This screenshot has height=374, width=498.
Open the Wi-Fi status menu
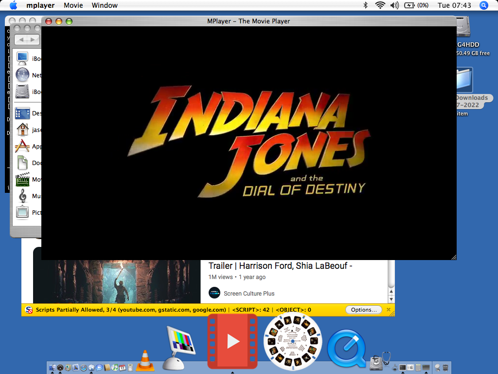pos(380,5)
